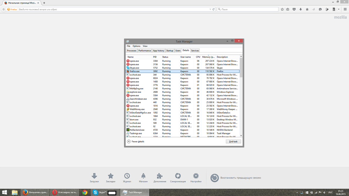Viewport: 349px width, 196px height.
Task: Open volume control in system tray
Action: tap(325, 193)
